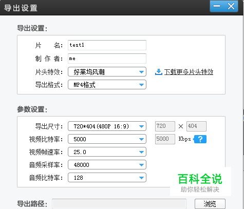
Task: Minimize the 导出设置 dialog
Action: 217,6
